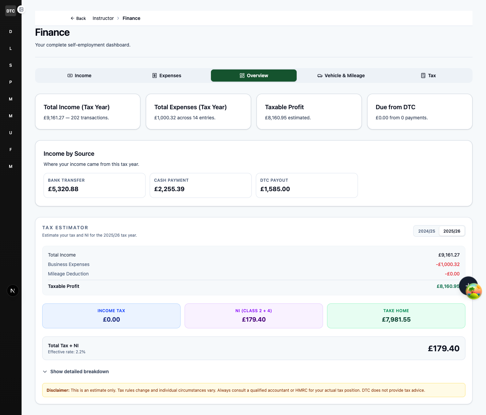Open the sidebar item labeled L
This screenshot has width=486, height=415.
[x=10, y=49]
